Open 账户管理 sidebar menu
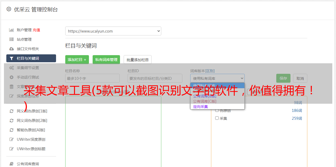The height and width of the screenshot is (167, 336). 24,30
